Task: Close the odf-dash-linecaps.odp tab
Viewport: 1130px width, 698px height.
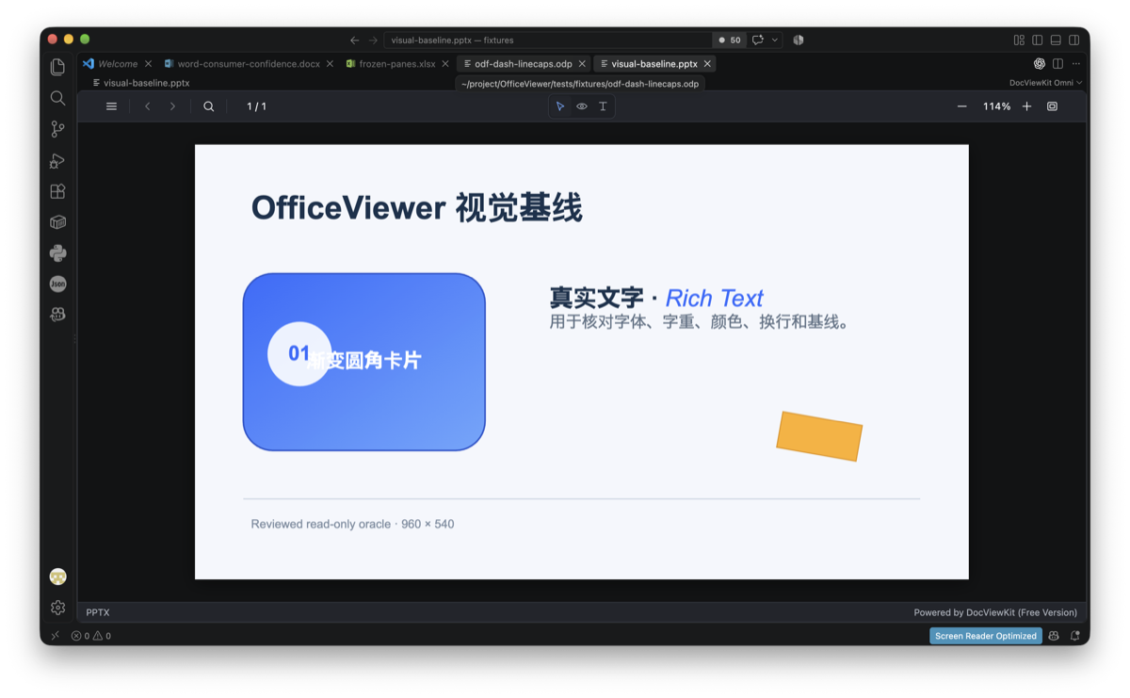Action: 582,64
